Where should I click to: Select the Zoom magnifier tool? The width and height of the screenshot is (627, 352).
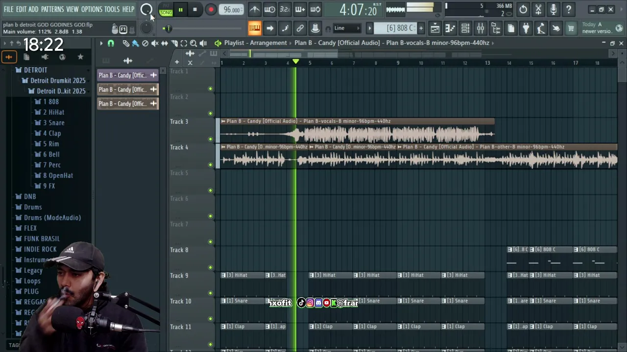click(x=193, y=43)
